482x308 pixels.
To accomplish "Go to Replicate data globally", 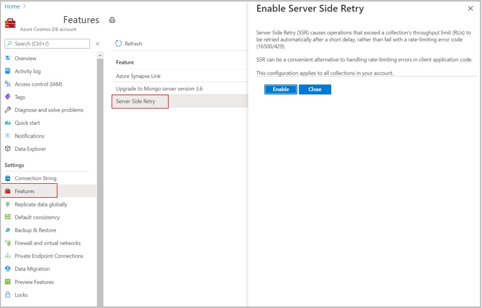I will coord(41,204).
